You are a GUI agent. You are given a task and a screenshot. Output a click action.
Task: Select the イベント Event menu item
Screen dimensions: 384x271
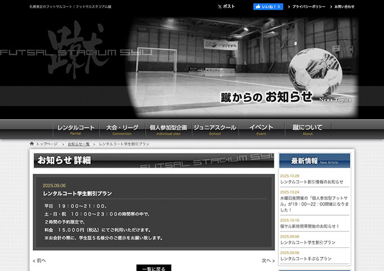point(261,129)
